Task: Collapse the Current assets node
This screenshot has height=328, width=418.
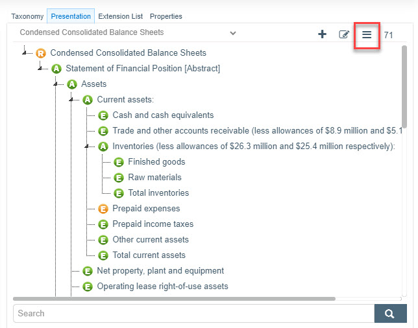Action: [x=71, y=99]
